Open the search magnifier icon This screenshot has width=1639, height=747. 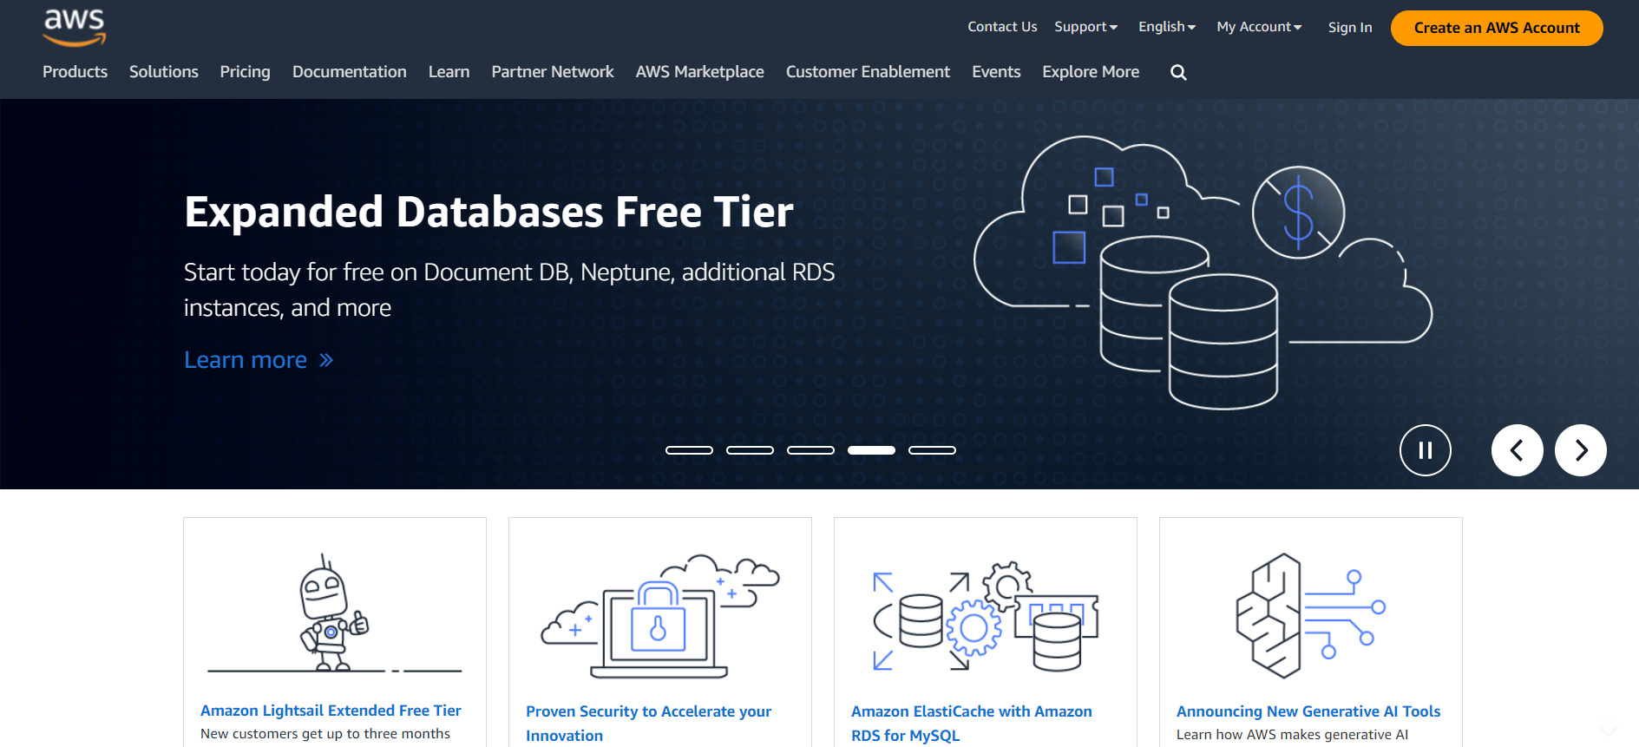[x=1178, y=73]
